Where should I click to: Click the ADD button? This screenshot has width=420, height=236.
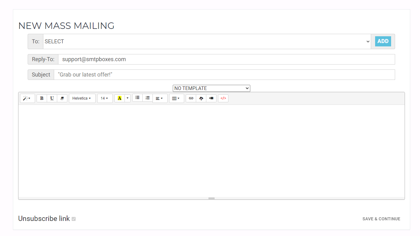[x=383, y=41]
